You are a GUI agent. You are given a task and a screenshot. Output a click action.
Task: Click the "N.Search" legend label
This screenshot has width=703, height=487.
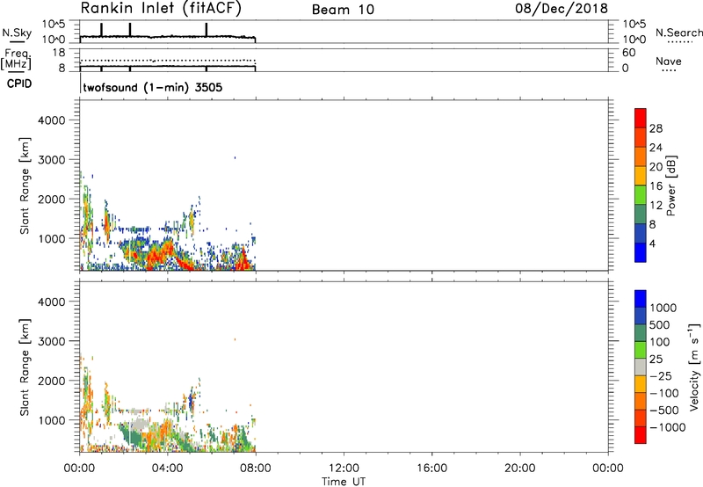coord(678,33)
